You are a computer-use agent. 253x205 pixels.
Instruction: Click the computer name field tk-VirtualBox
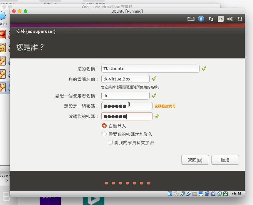125,79
